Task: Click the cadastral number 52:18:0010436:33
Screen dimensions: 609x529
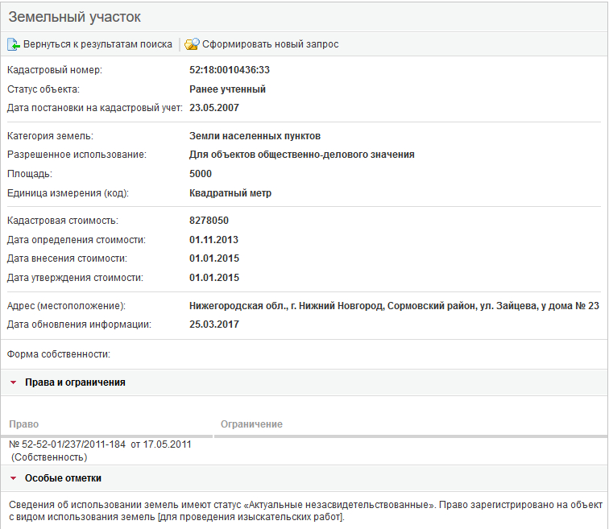Action: click(x=230, y=70)
